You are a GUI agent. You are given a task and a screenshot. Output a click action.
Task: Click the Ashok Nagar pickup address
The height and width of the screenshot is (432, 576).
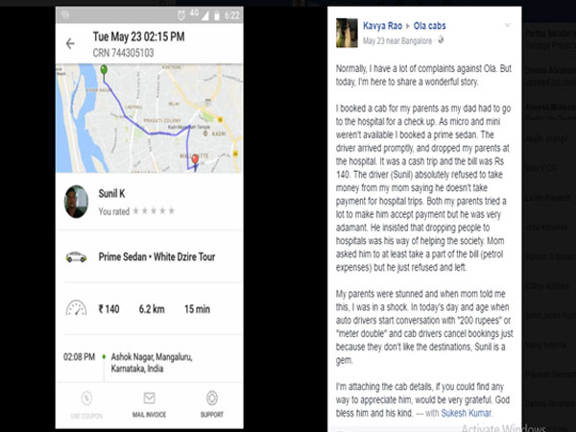(152, 363)
